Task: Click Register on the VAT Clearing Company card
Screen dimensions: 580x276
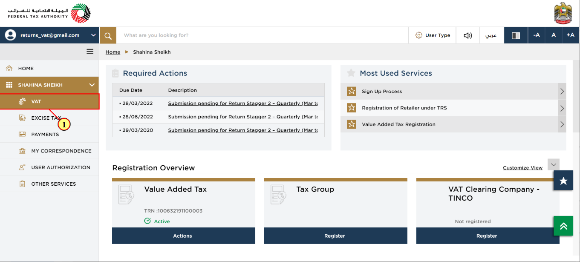Action: (488, 236)
